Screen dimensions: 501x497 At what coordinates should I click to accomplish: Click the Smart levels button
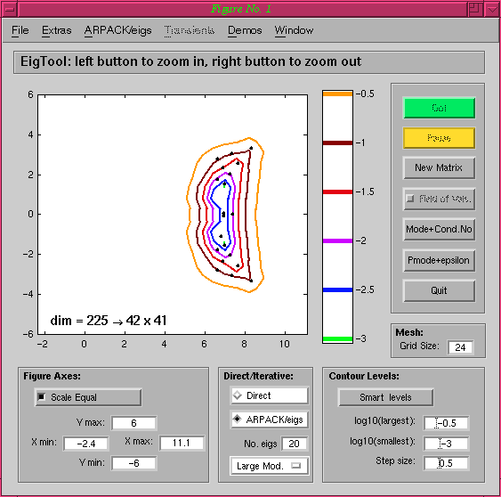(x=385, y=397)
